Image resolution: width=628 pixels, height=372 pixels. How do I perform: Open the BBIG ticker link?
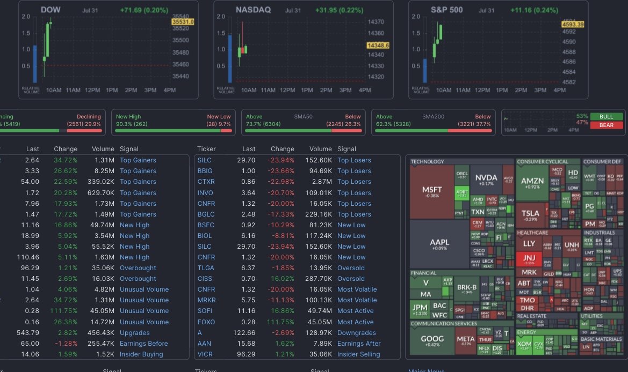click(205, 171)
